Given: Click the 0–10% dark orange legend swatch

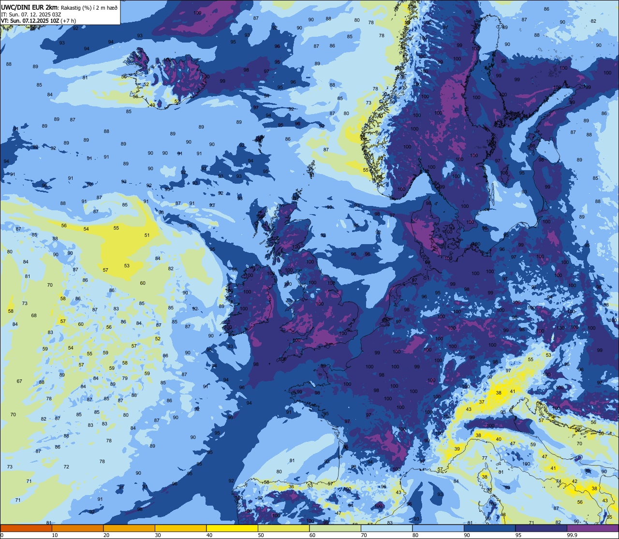Looking at the screenshot, I should point(26,528).
